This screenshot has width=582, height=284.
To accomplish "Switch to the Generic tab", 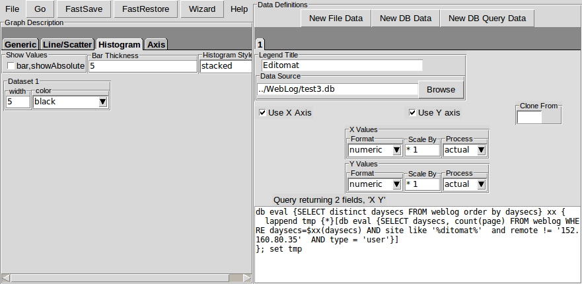I will pyautogui.click(x=20, y=45).
